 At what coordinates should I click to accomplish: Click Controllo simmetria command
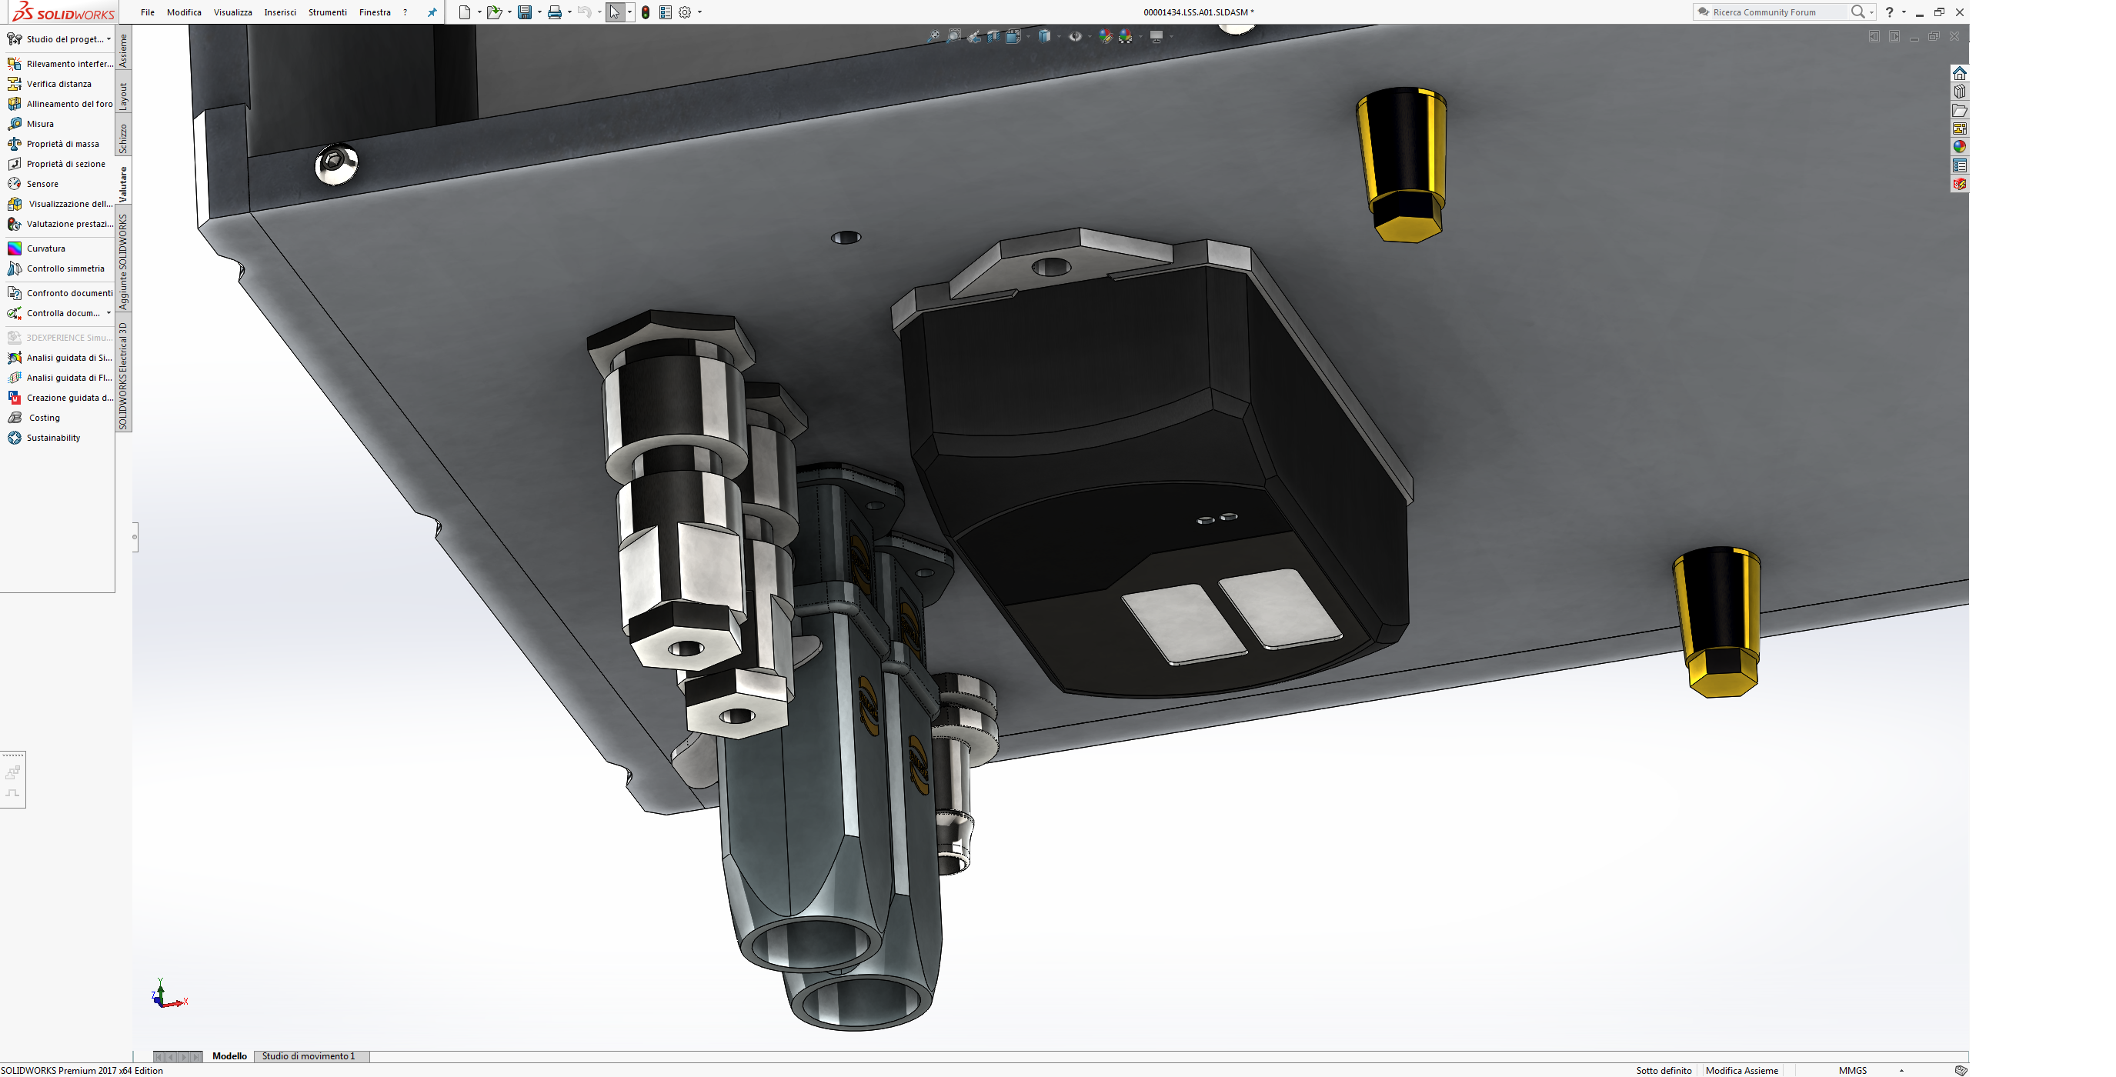click(x=56, y=268)
